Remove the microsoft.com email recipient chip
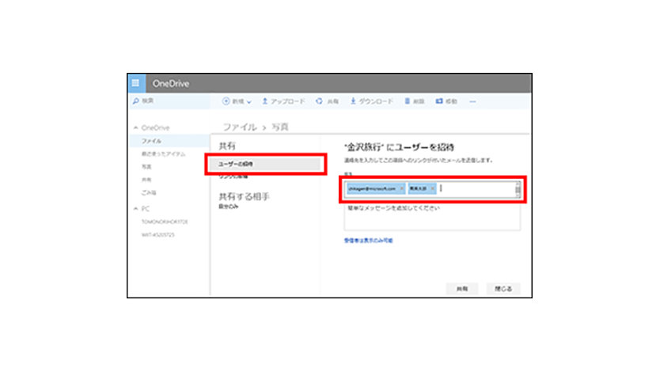 [x=402, y=188]
